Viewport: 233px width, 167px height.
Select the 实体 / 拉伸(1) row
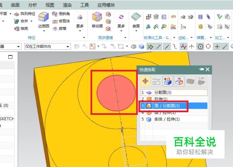coord(174,119)
